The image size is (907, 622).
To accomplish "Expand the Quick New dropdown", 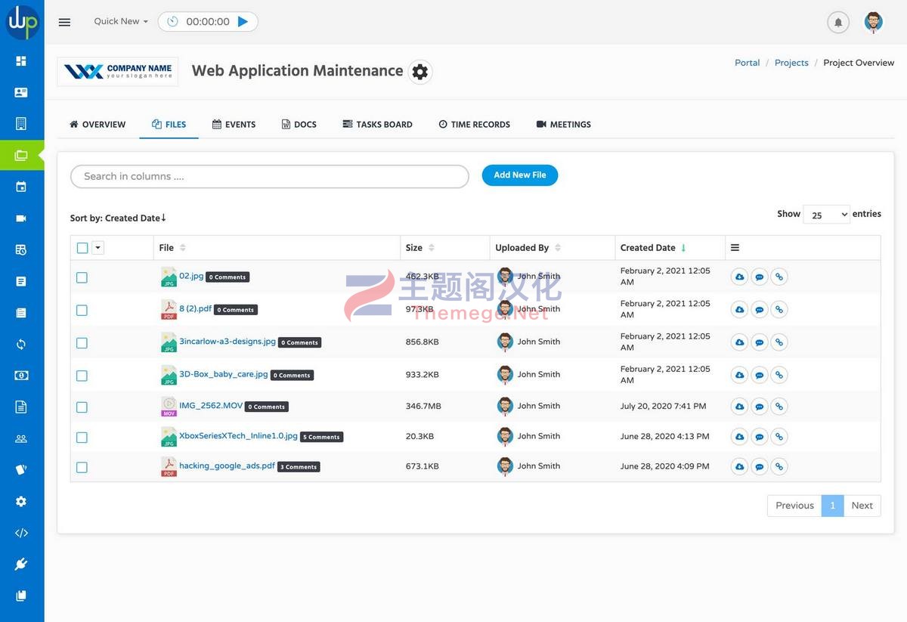I will coord(121,21).
